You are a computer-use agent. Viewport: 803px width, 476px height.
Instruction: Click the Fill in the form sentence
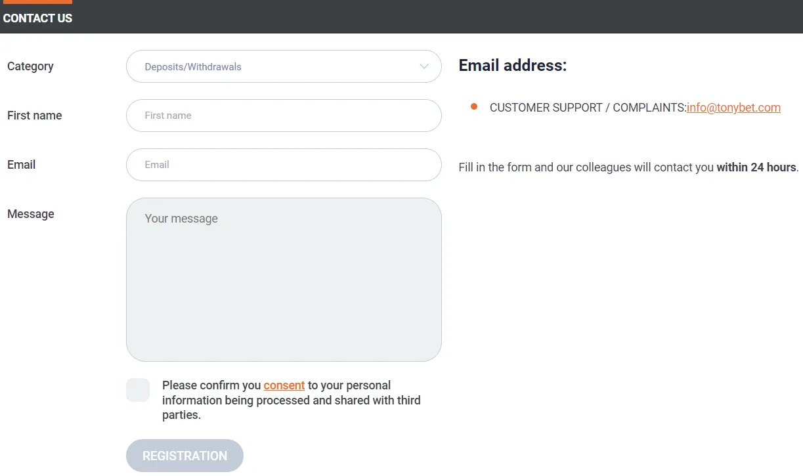tap(584, 167)
